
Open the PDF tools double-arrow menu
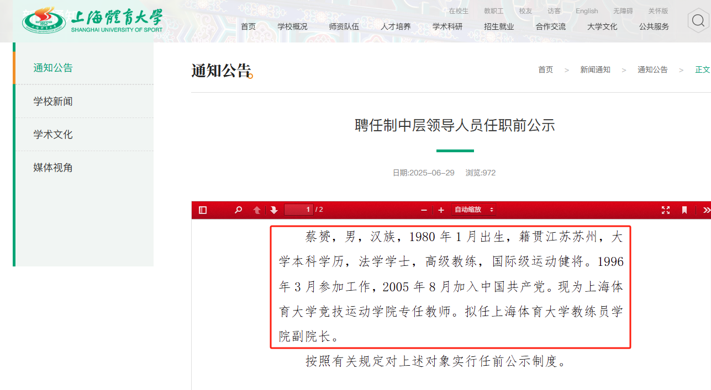pyautogui.click(x=706, y=210)
